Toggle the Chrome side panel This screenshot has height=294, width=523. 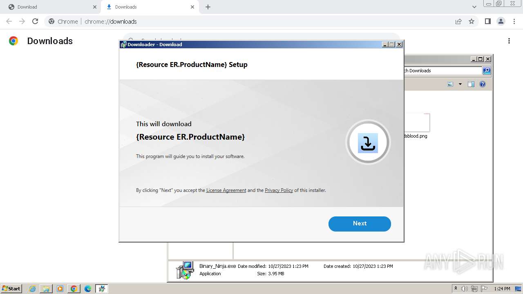[x=487, y=21]
